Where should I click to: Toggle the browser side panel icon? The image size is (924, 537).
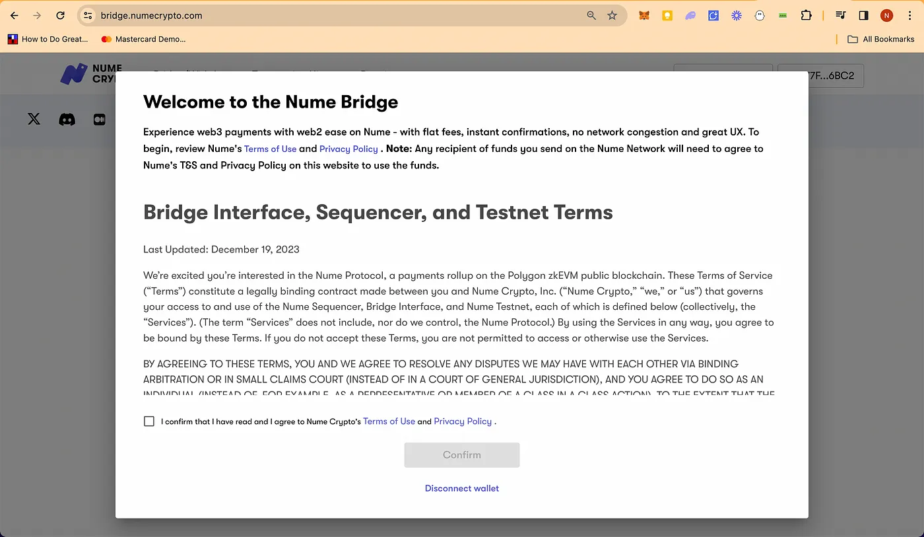(863, 15)
